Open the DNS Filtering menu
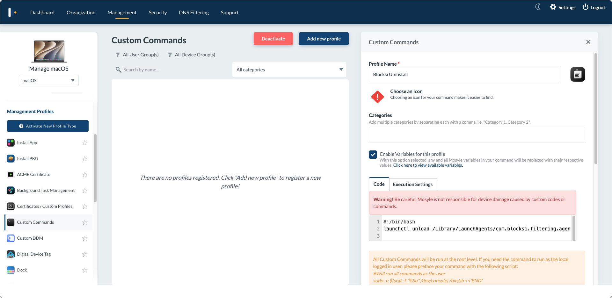The height and width of the screenshot is (298, 612). [x=194, y=12]
